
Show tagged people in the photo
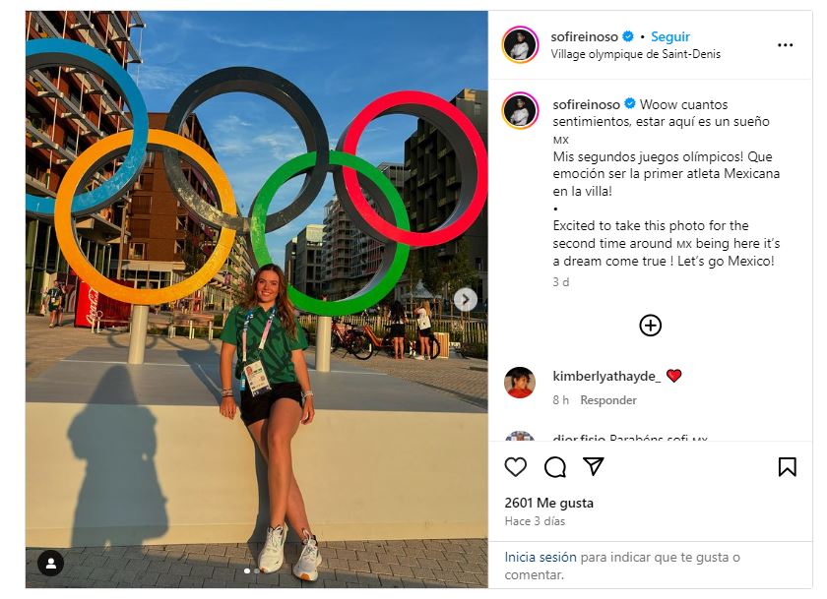50,563
